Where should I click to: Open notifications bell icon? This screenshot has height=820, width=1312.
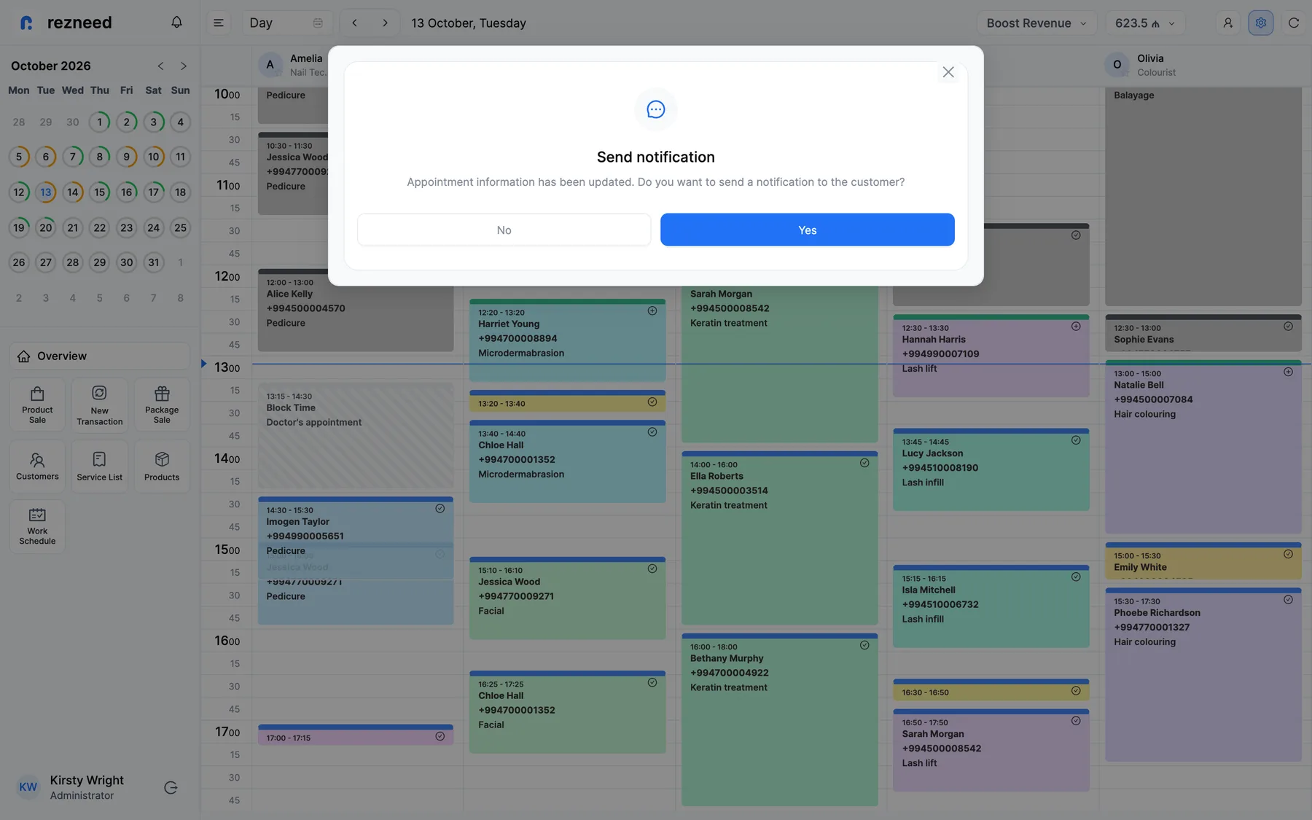coord(176,23)
